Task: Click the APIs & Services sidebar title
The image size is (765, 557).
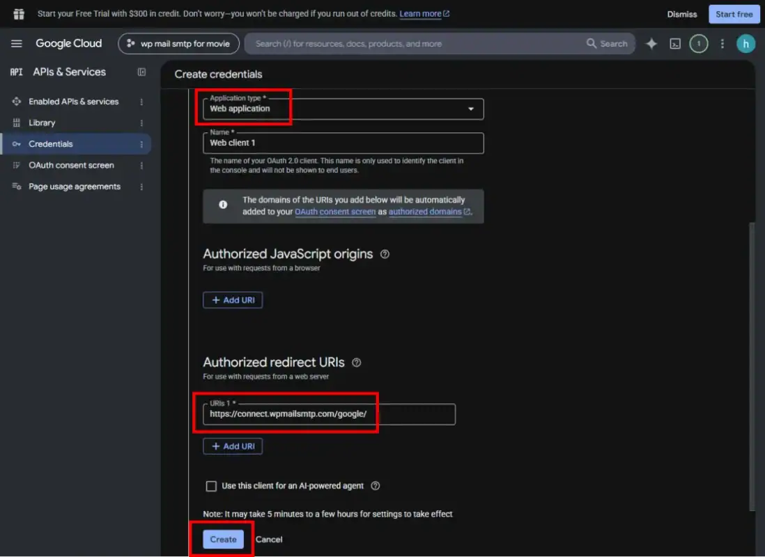Action: 69,72
